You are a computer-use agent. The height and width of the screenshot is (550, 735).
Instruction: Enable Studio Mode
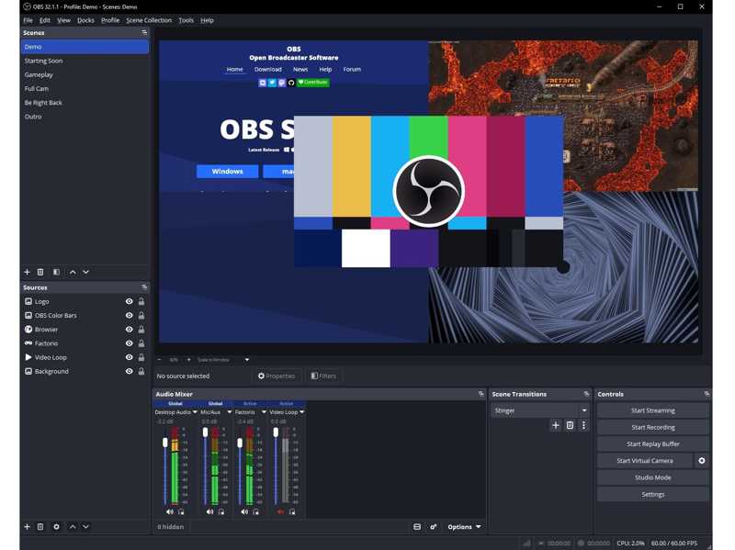pos(653,477)
